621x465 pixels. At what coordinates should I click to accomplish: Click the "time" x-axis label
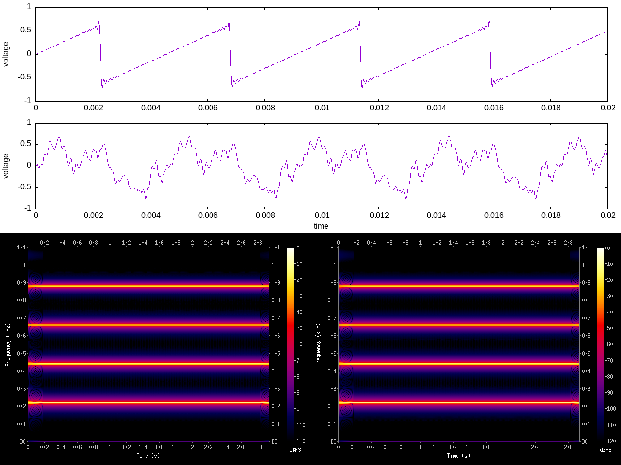click(321, 226)
